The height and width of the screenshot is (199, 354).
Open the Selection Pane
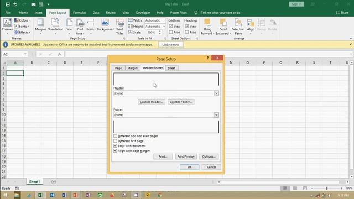[238, 27]
